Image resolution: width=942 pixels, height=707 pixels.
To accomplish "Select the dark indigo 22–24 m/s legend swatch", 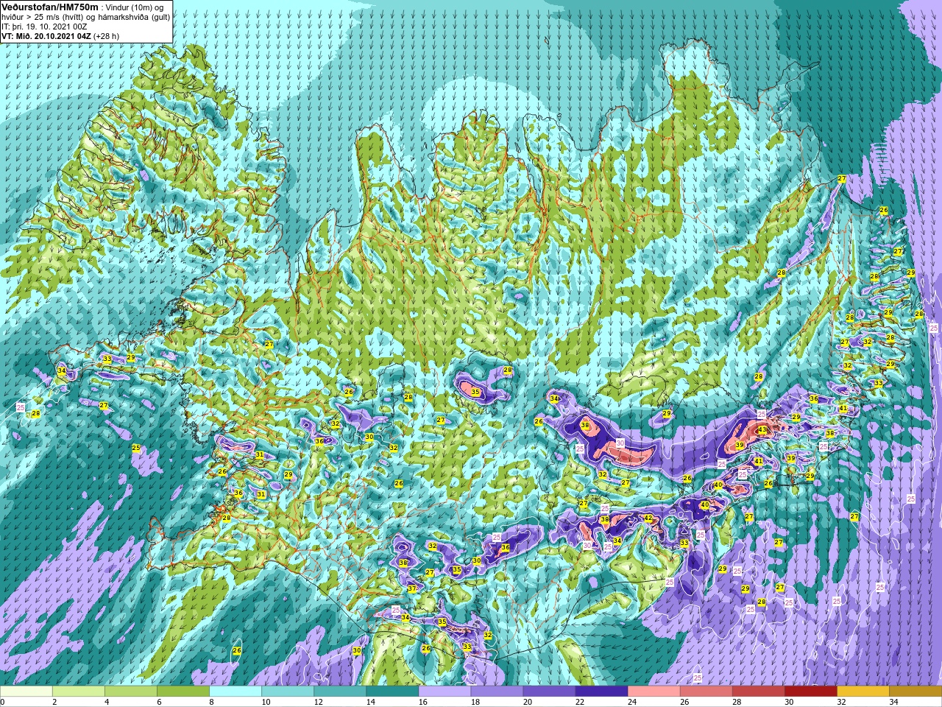I will 601,692.
